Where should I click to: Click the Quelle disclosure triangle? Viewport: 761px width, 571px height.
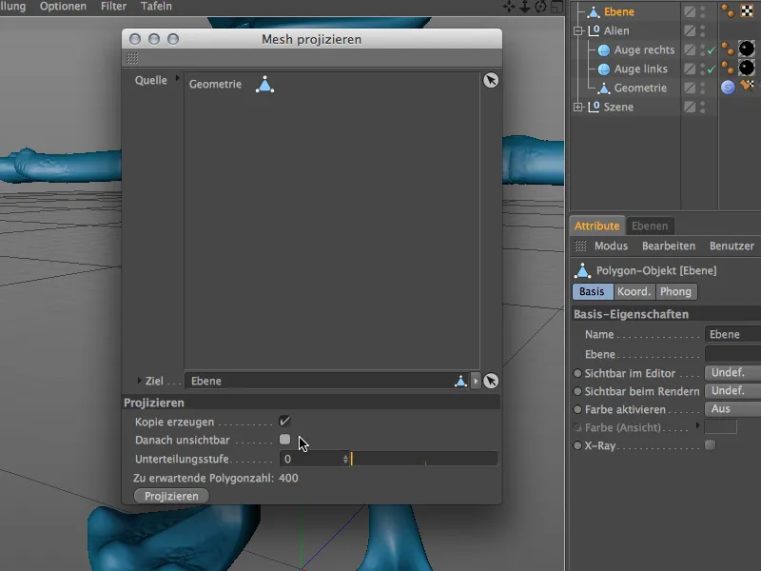click(x=177, y=78)
